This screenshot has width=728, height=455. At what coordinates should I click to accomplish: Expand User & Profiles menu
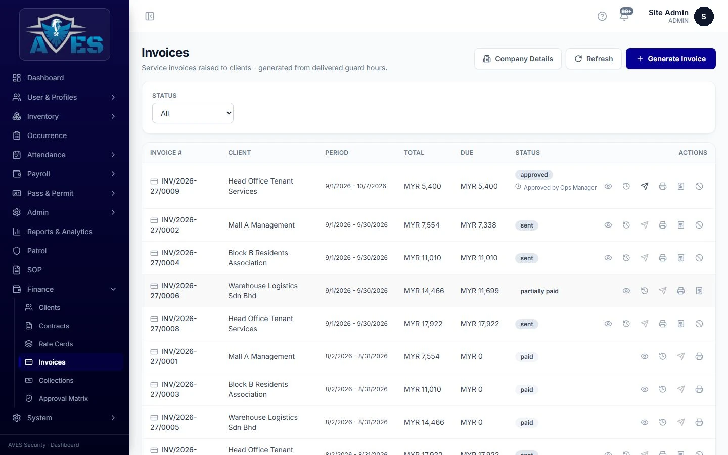65,97
